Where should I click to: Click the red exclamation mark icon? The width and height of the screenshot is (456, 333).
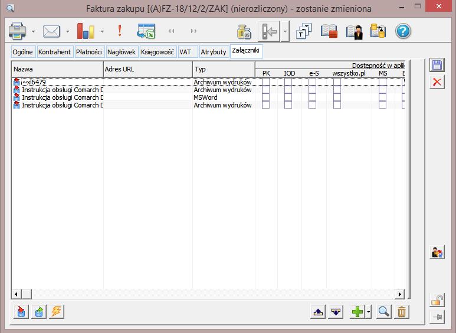(120, 31)
